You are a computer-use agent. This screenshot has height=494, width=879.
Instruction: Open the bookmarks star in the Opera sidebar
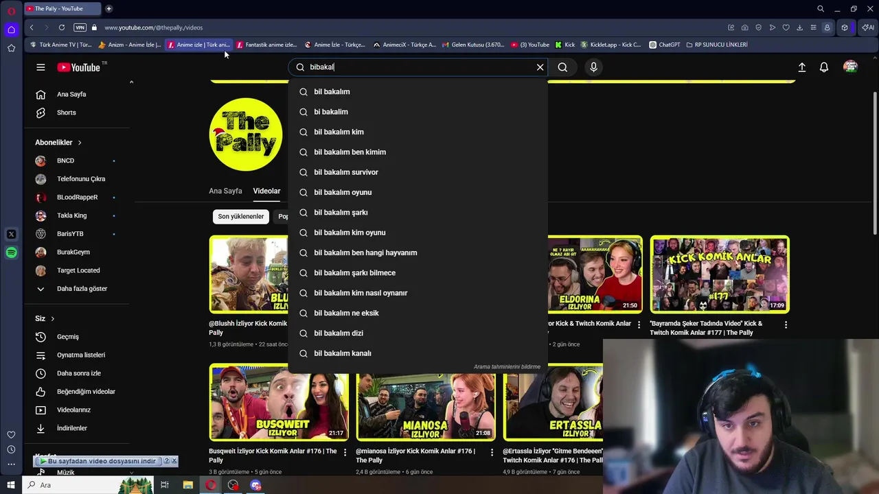coord(11,48)
